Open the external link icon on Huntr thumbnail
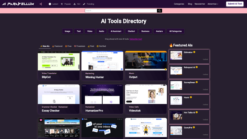Image resolution: width=247 pixels, height=139 pixels. click(x=176, y=100)
